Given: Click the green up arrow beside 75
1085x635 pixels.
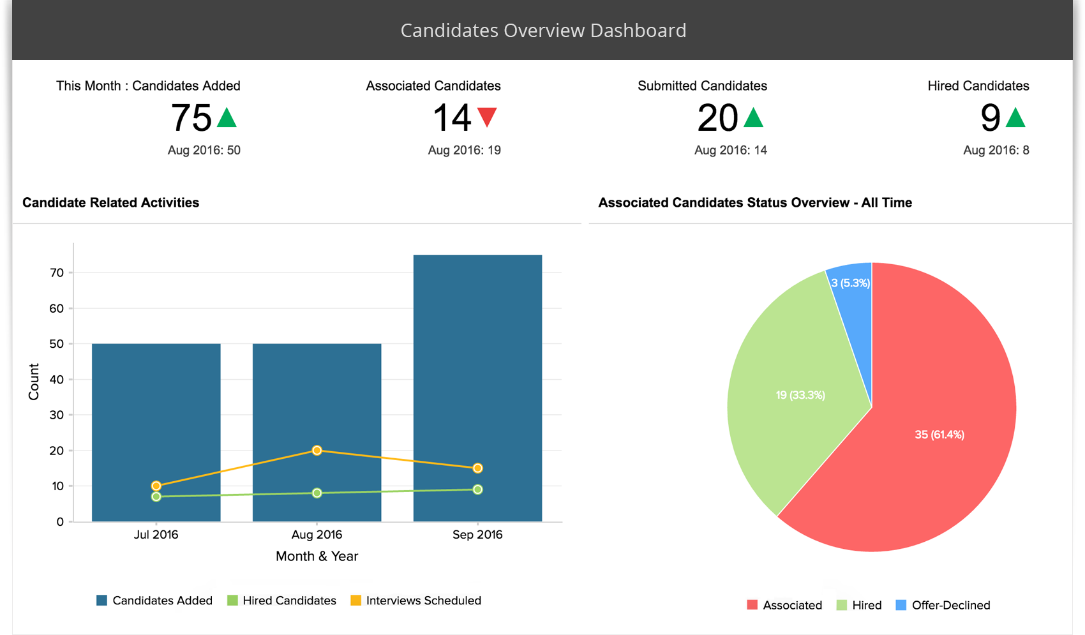Looking at the screenshot, I should coord(227,117).
